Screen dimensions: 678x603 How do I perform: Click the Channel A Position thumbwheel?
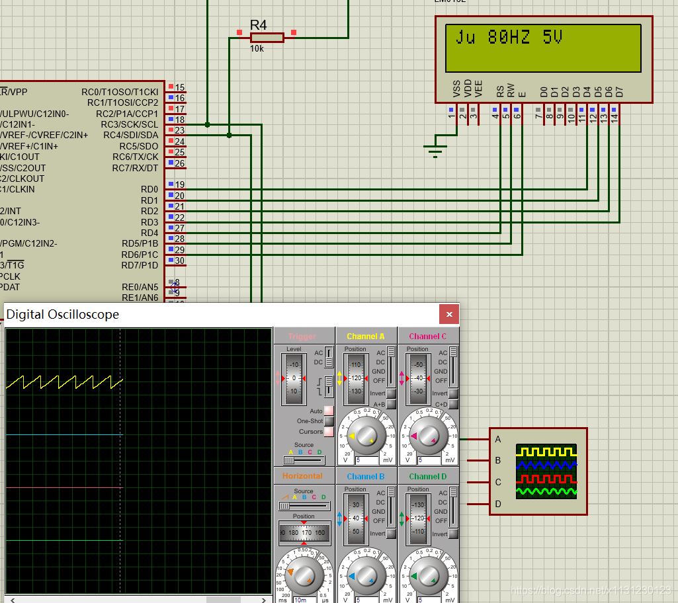[x=355, y=379]
